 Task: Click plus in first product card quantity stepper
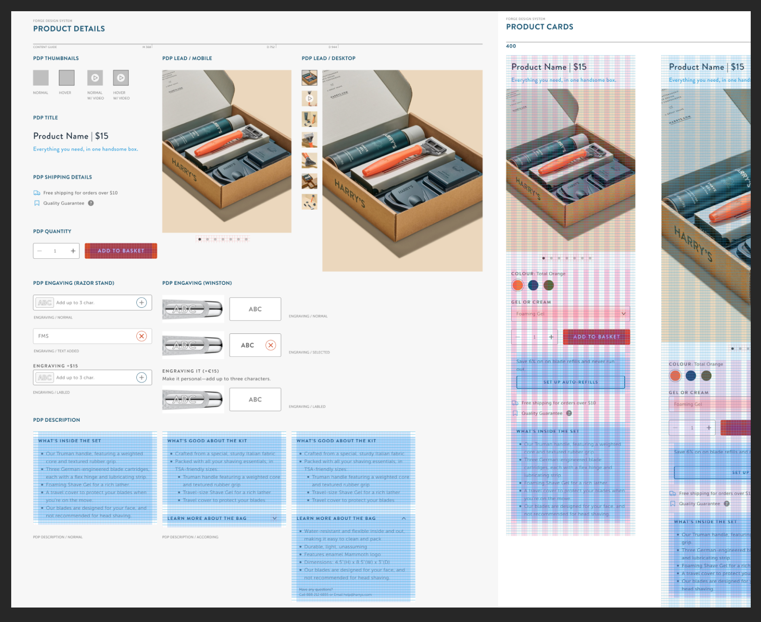pos(551,337)
